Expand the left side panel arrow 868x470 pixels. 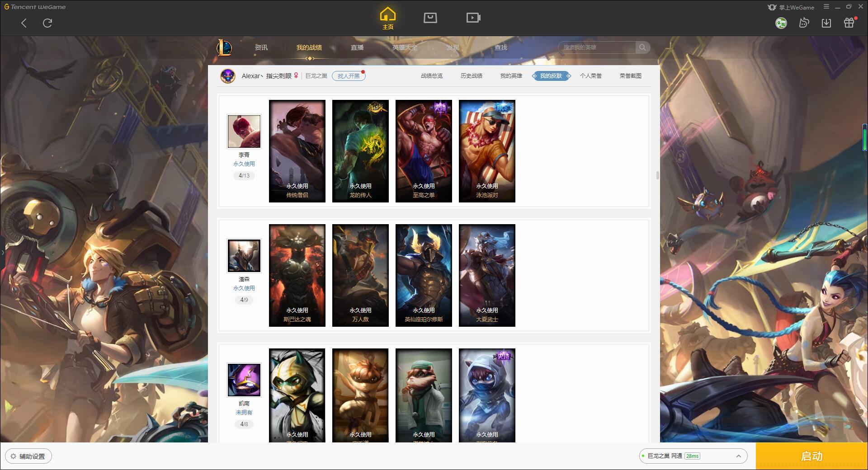point(2,253)
